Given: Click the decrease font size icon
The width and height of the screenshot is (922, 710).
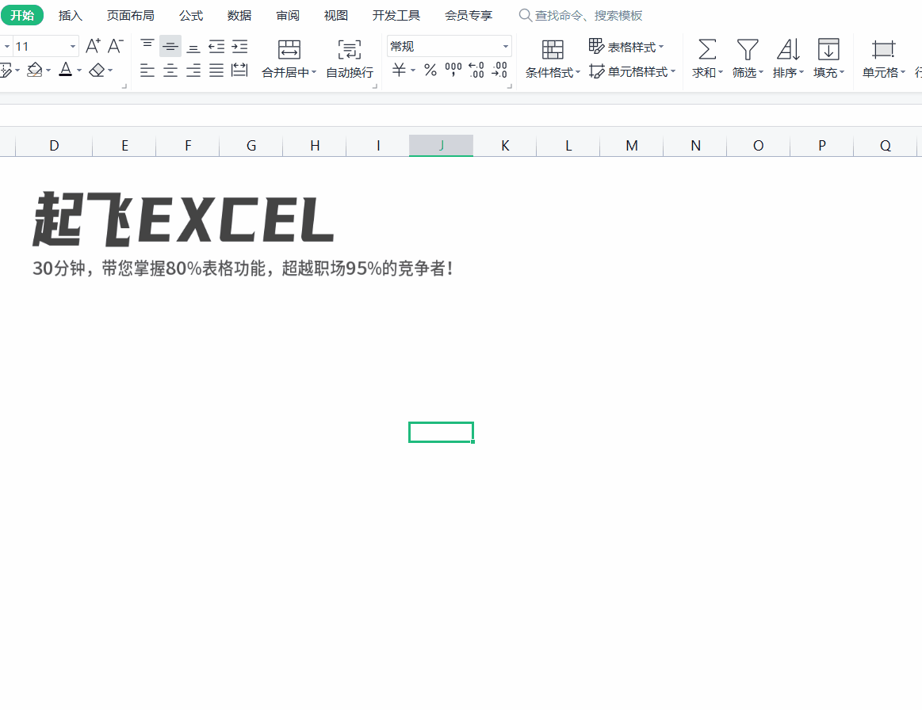Looking at the screenshot, I should click(x=116, y=46).
